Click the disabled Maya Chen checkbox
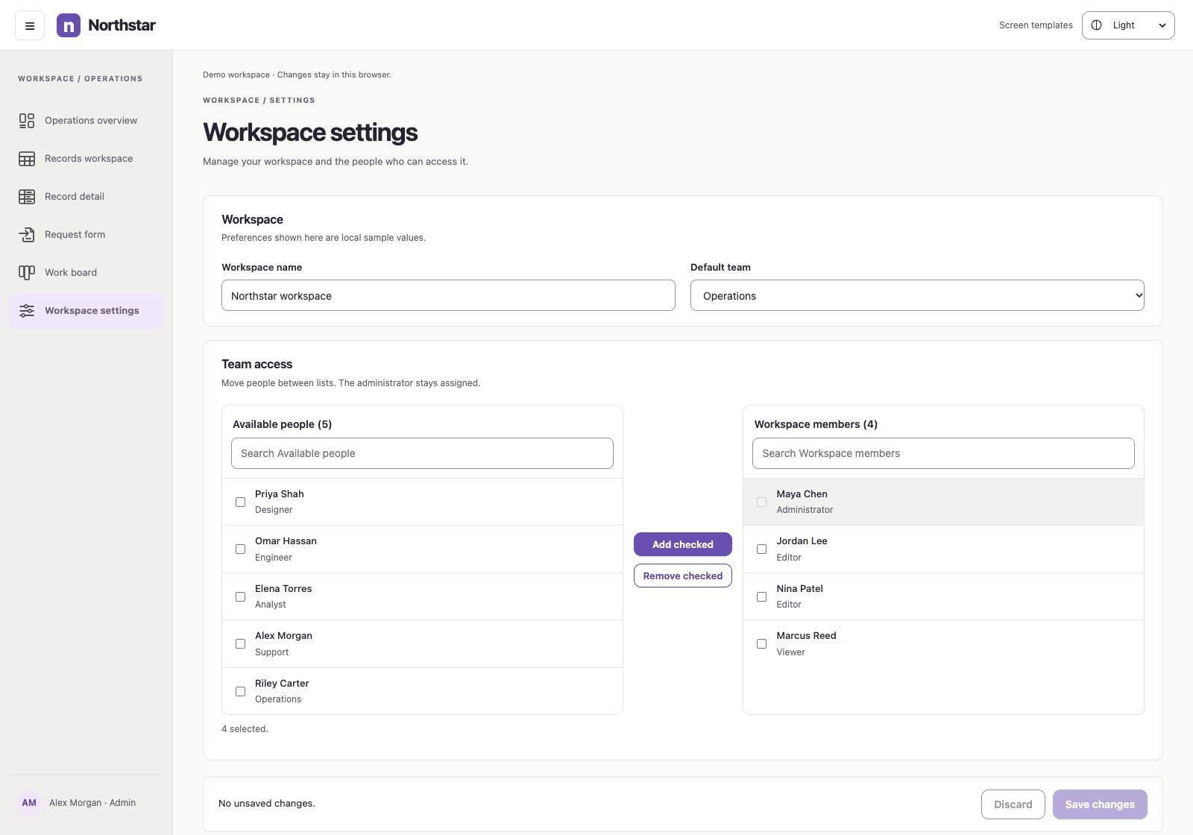The image size is (1193, 835). pyautogui.click(x=761, y=502)
